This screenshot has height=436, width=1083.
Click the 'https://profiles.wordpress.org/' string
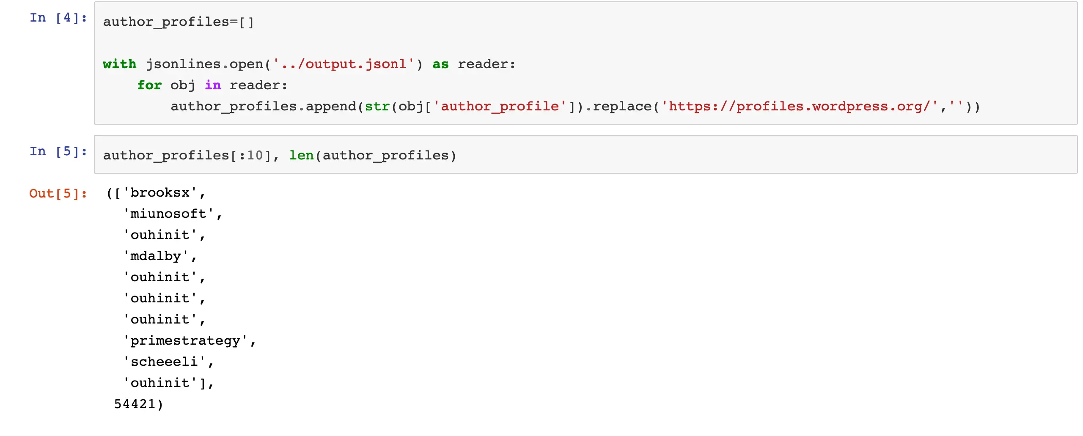[800, 107]
